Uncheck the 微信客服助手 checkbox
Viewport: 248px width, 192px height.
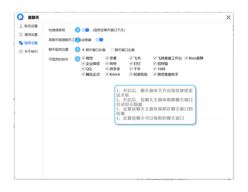(x=155, y=74)
